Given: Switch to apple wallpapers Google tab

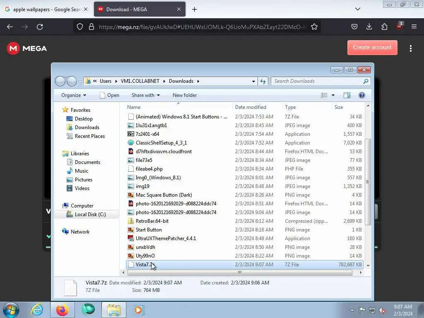Looking at the screenshot, I should point(46,10).
